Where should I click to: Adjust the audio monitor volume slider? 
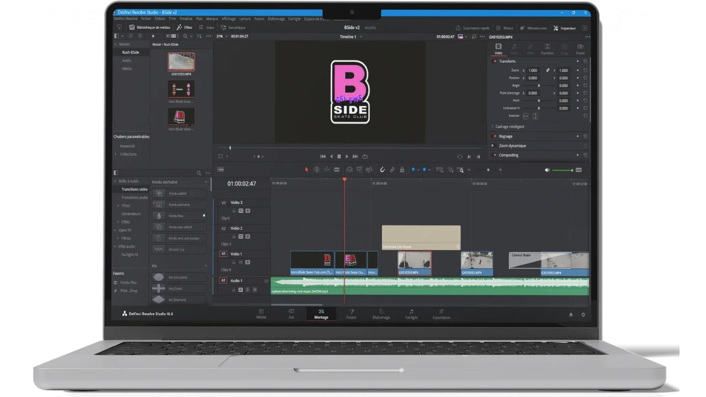tap(563, 170)
